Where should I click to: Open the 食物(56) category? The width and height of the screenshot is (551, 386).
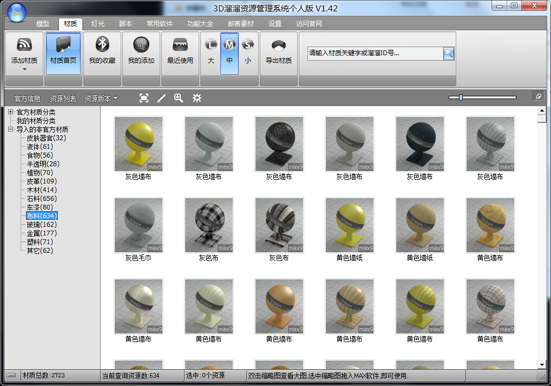40,155
